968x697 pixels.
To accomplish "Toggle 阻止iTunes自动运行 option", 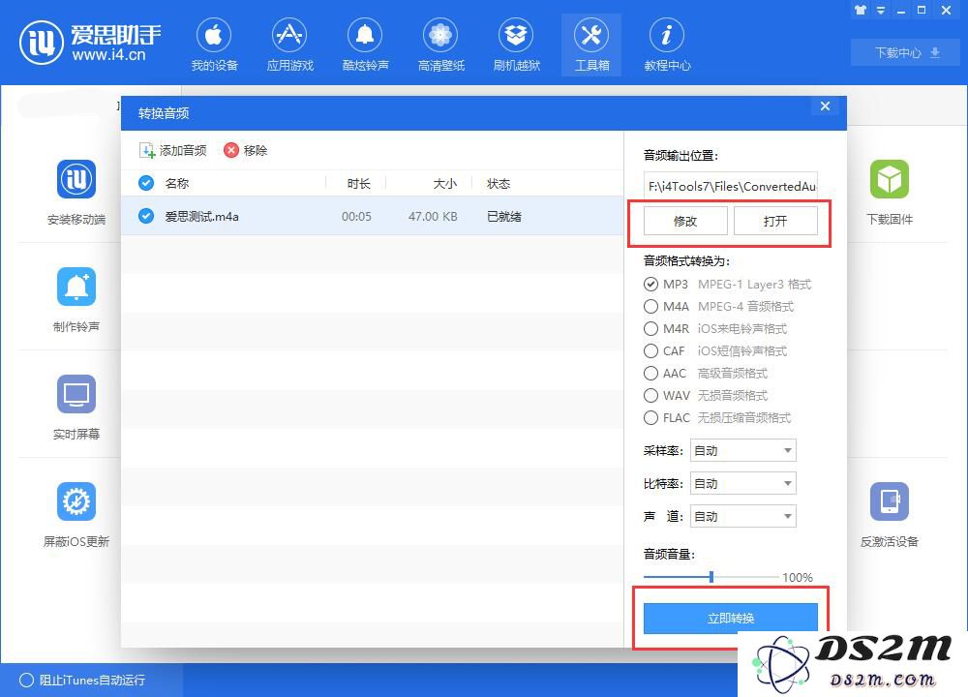I will [x=26, y=680].
